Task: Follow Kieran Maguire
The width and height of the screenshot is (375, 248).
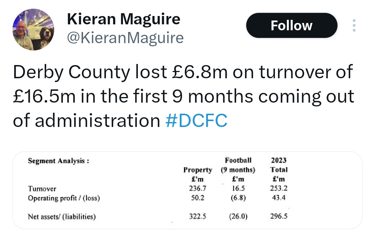Action: pyautogui.click(x=292, y=25)
